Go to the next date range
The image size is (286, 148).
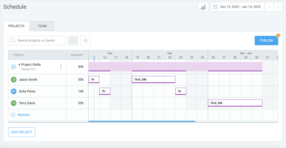click(x=278, y=7)
